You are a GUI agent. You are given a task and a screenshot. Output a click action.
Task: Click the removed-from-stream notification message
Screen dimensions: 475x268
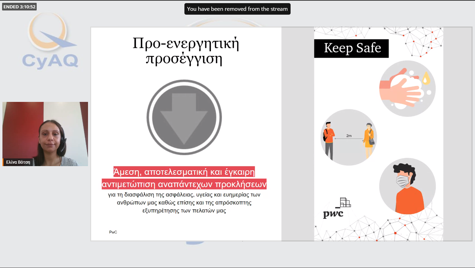coord(237,9)
